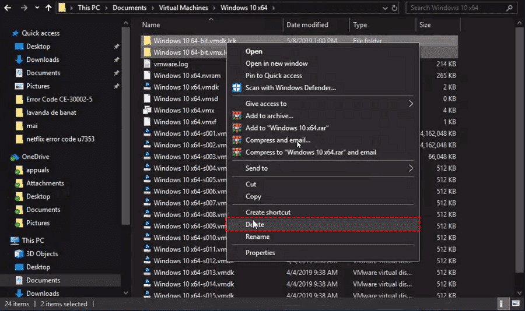Image resolution: width=525 pixels, height=311 pixels.
Task: Click the chevron after Windows 10 x64 breadcrumb
Action: 273,8
